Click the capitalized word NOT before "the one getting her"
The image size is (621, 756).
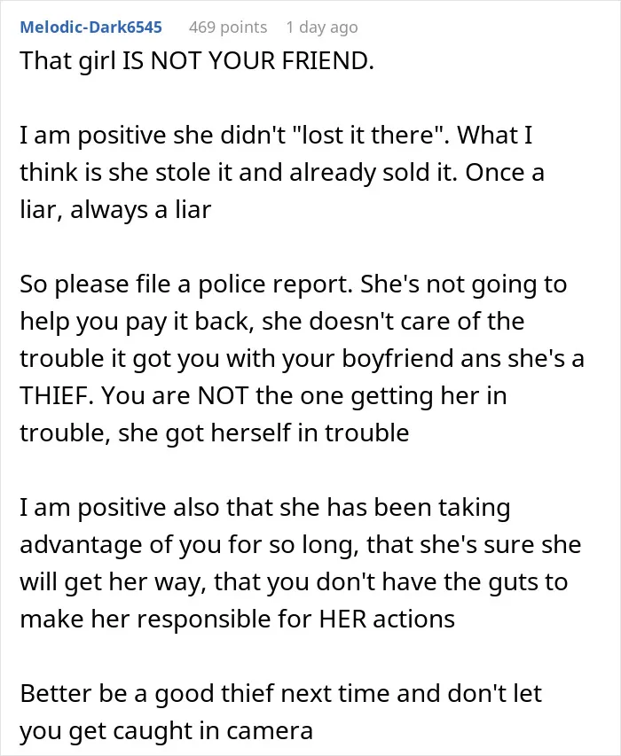223,396
